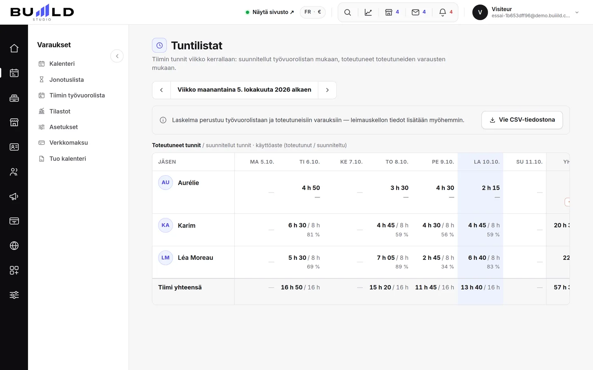
Task: Open the storefront icon in left rail
Action: point(14,123)
